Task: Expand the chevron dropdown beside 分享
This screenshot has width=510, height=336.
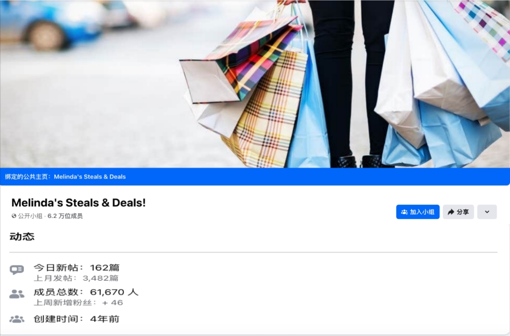Action: coord(487,212)
